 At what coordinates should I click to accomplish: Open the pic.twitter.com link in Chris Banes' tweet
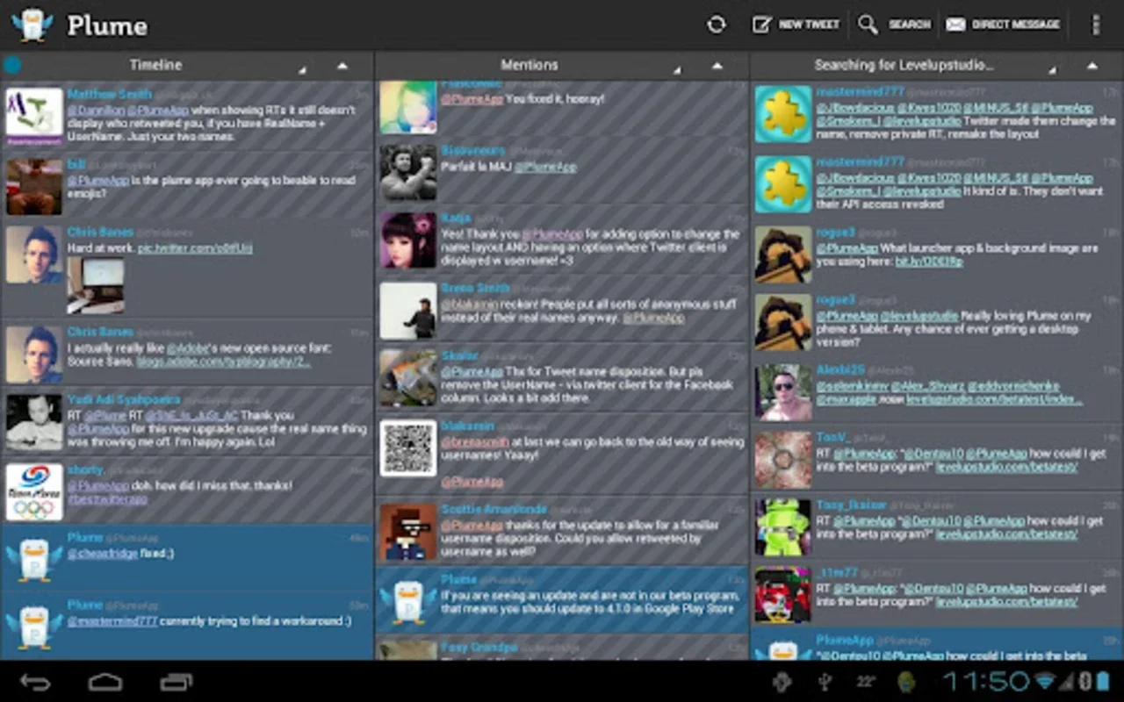point(195,248)
